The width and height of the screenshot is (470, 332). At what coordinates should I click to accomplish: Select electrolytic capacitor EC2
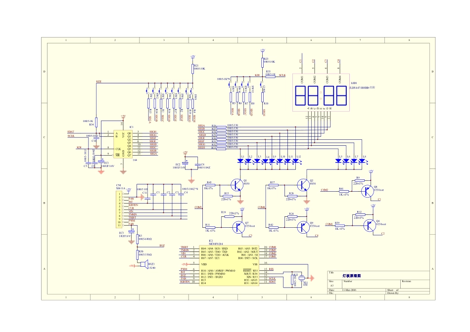click(x=185, y=164)
